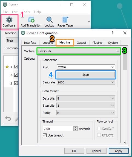Click the timeout spinner up arrow
132x157 pixels.
pyautogui.click(x=75, y=127)
